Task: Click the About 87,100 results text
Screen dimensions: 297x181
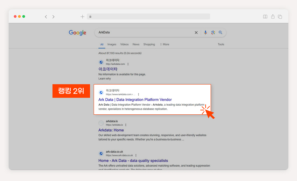Action: pos(120,53)
